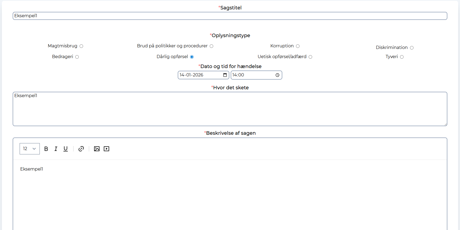The image size is (460, 230).
Task: Toggle bold formatting in the editor
Action: [46, 149]
